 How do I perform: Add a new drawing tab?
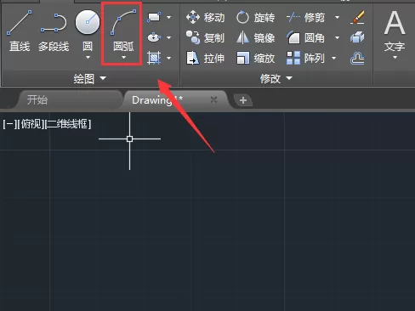pos(243,100)
